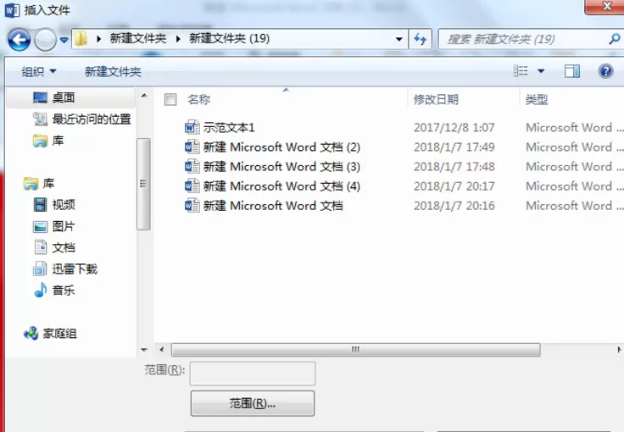Open the 组织 menu
The width and height of the screenshot is (624, 432).
click(x=39, y=71)
